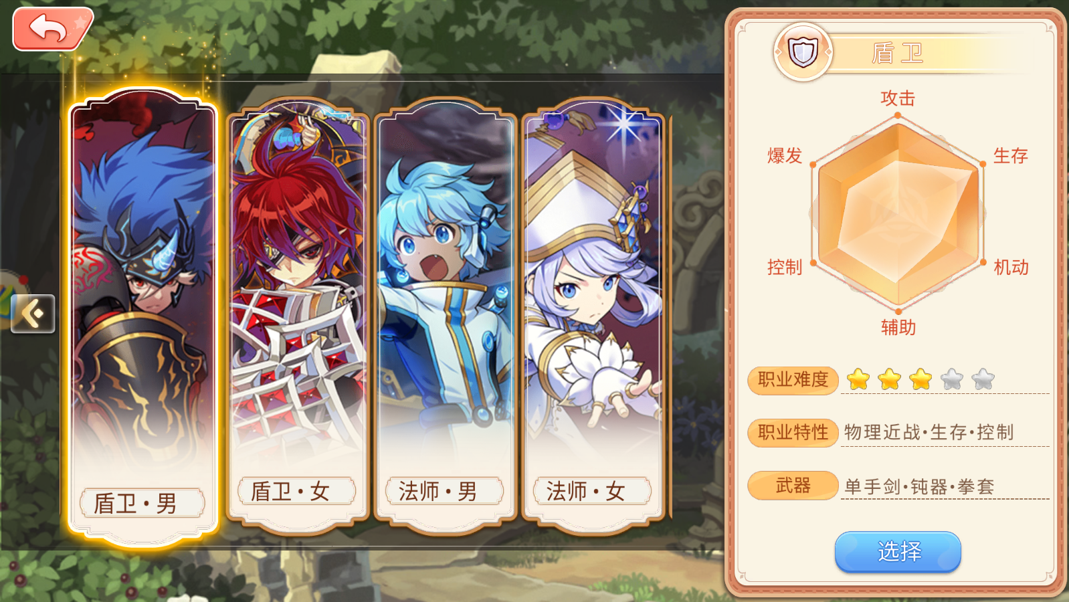This screenshot has width=1069, height=602.
Task: Click the 攻击 stat label
Action: click(x=898, y=98)
